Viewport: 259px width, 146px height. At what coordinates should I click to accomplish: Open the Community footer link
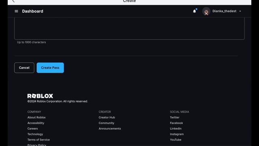click(106, 123)
